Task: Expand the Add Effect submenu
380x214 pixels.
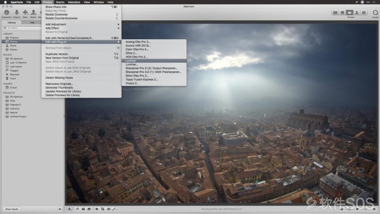Action: pyautogui.click(x=81, y=28)
